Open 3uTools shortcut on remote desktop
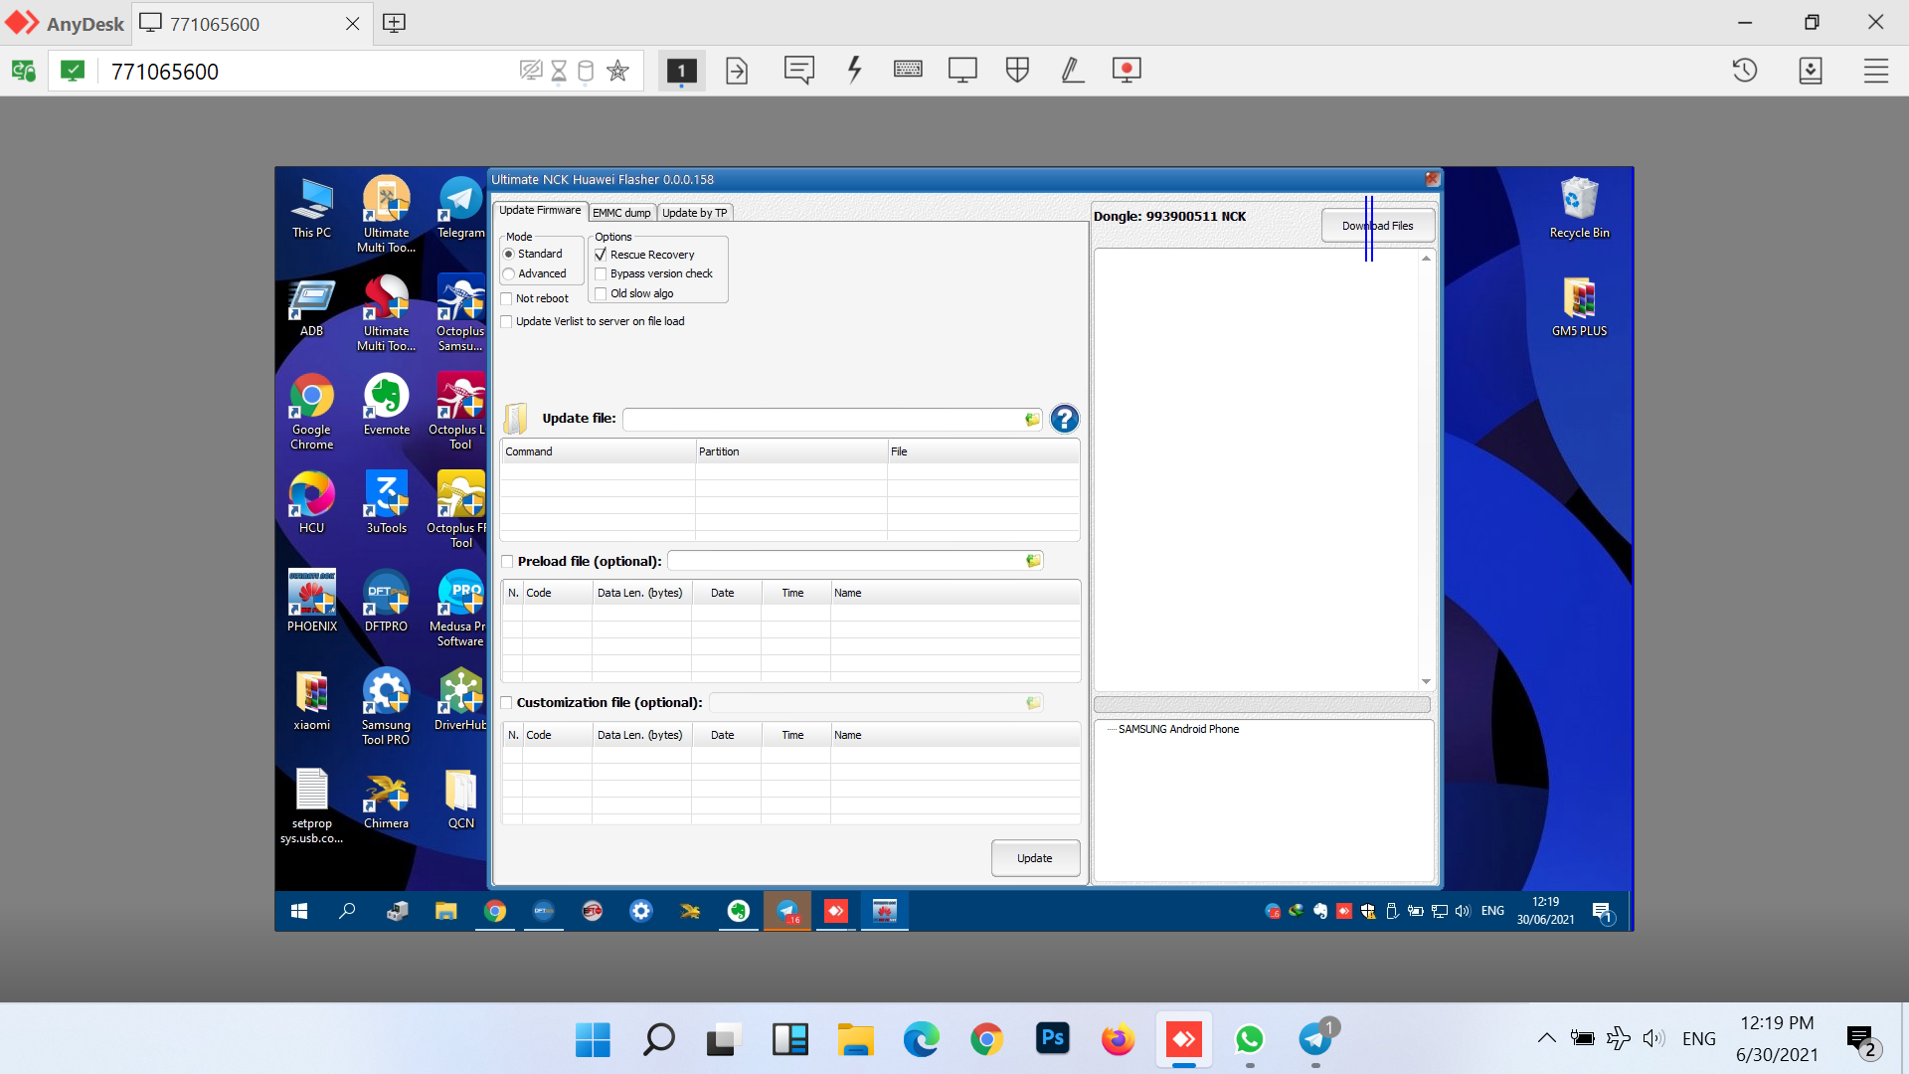Viewport: 1909px width, 1074px height. (386, 503)
